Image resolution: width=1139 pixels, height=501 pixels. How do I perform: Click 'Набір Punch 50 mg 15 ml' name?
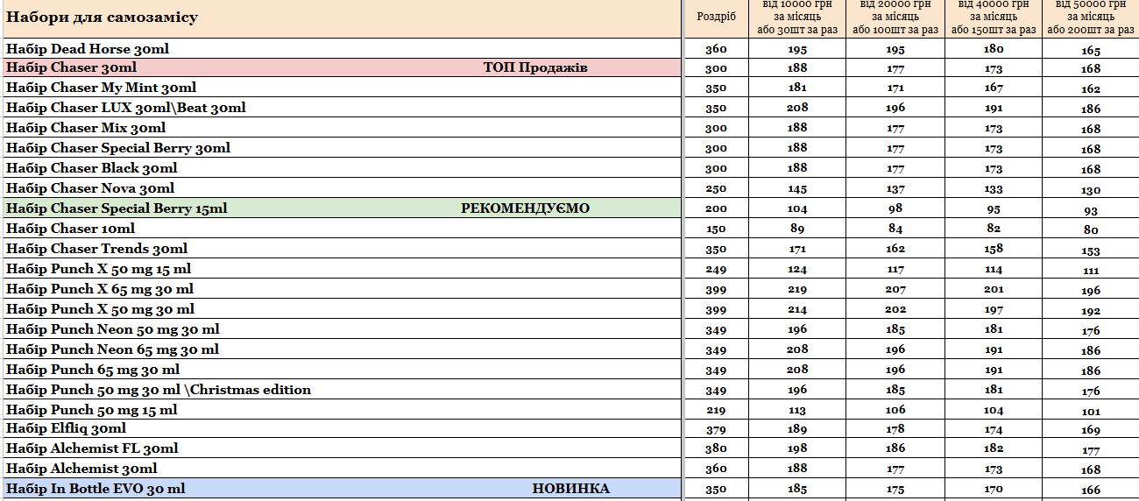point(92,410)
